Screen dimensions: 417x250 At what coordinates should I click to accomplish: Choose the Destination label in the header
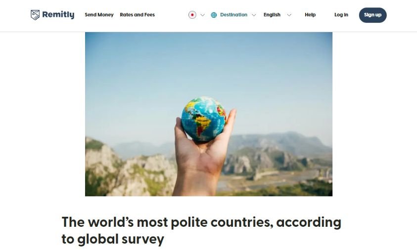[x=233, y=15]
